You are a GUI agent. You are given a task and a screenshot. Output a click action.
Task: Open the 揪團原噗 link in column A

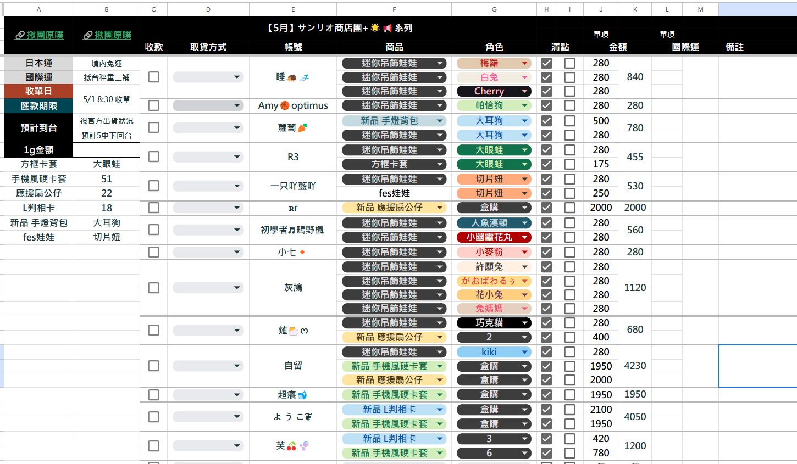coord(39,35)
